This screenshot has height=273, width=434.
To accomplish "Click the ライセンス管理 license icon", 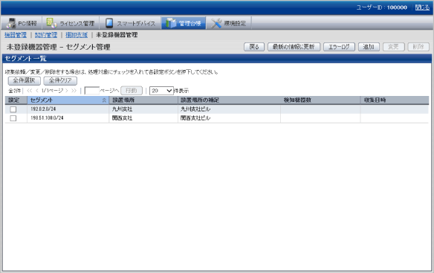I will [51, 23].
